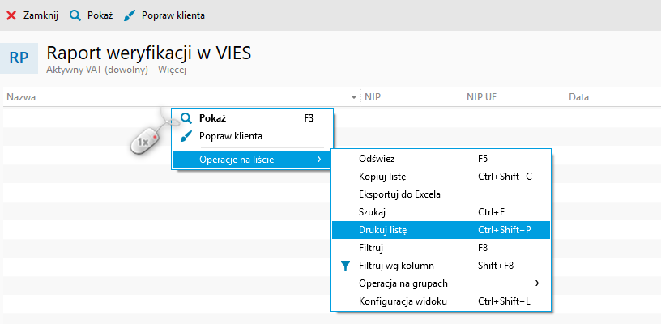Select magnifier icon beside Pokaż in context menu
This screenshot has width=661, height=324.
pyautogui.click(x=186, y=117)
